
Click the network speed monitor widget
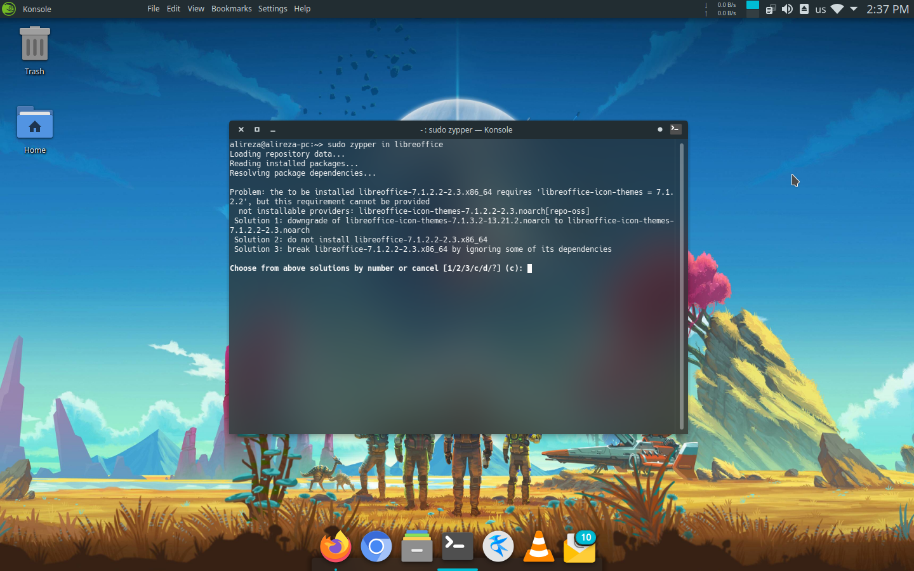[x=721, y=9]
